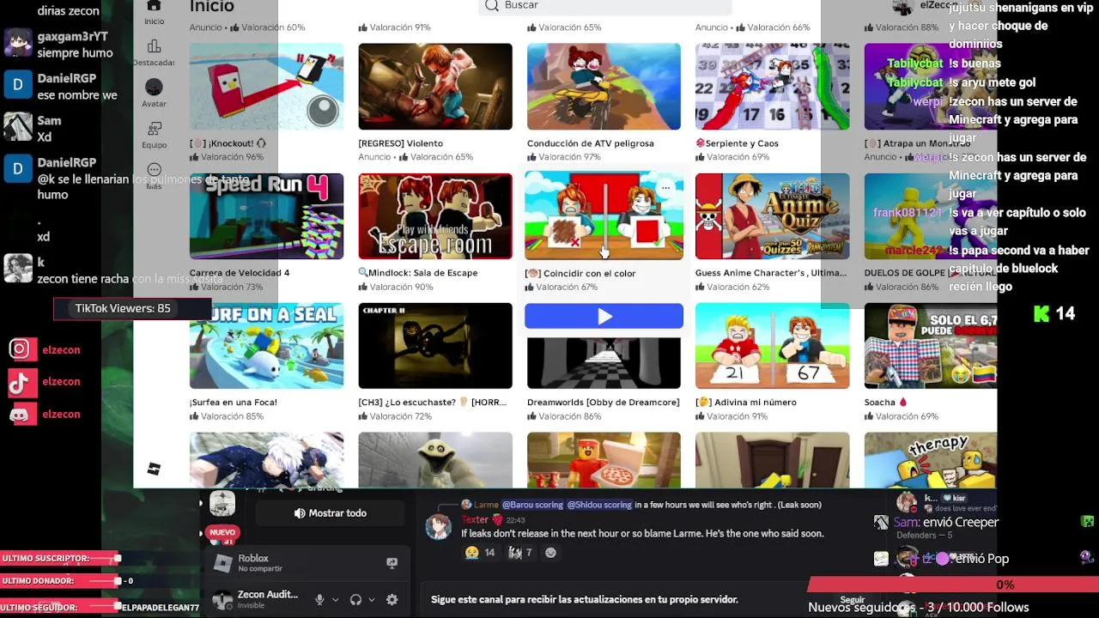Toggle Discord headphones deafen
Screen dimensions: 1099x618
pos(355,600)
